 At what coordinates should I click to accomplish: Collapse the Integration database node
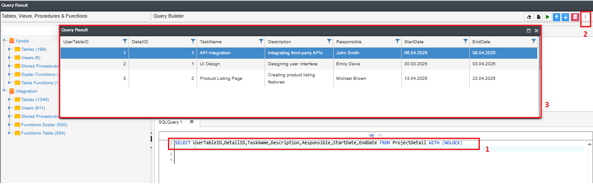[x=4, y=91]
